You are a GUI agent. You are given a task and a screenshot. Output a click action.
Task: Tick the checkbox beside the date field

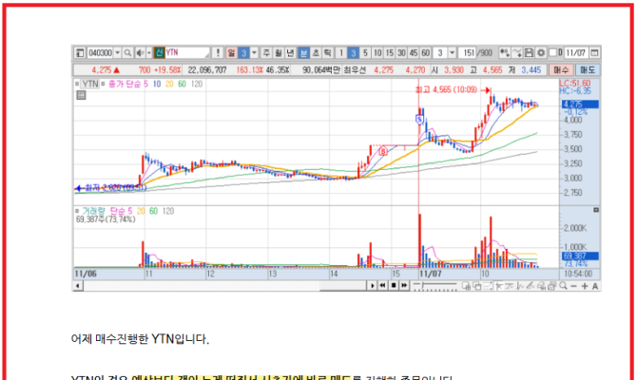point(552,52)
